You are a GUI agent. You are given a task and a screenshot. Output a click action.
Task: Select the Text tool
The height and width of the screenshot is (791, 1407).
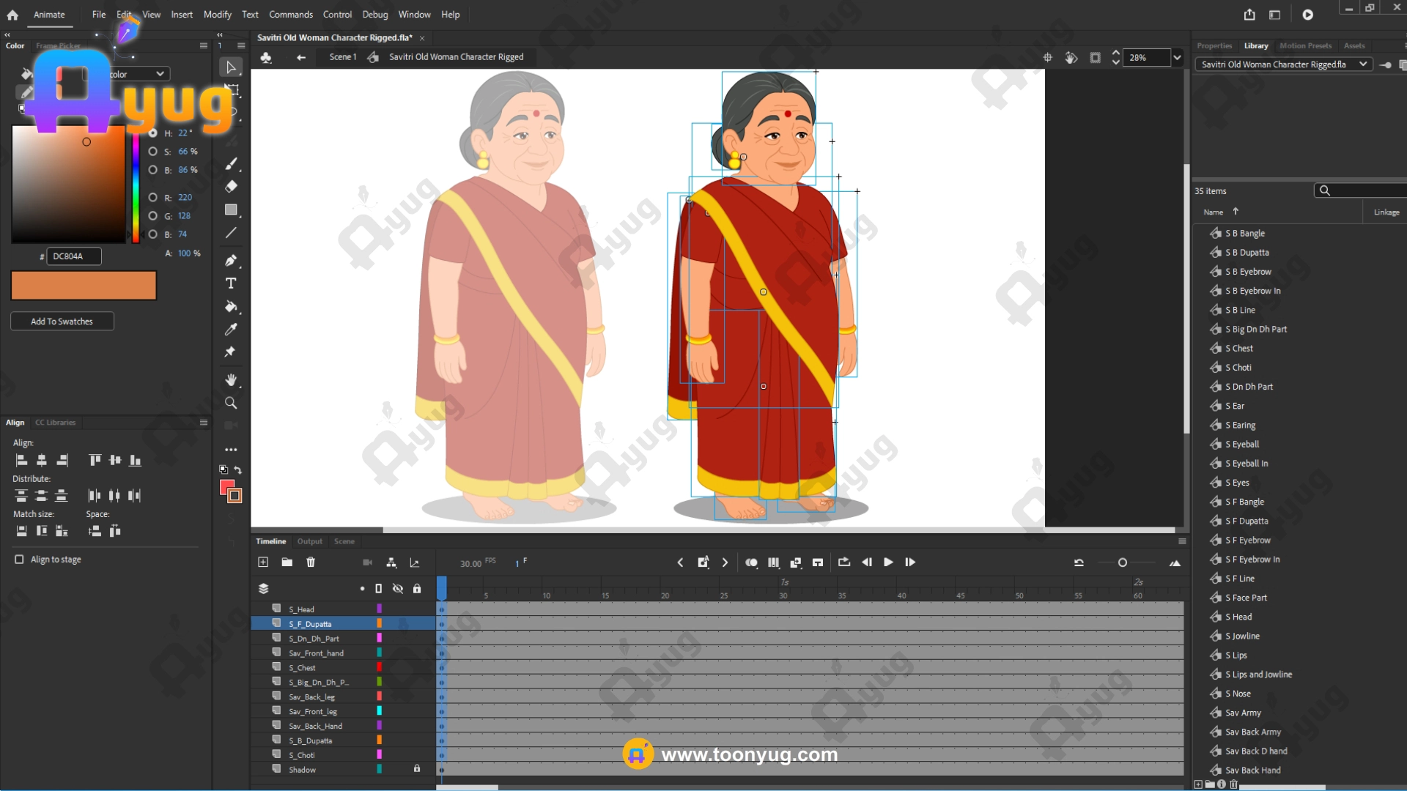(x=231, y=283)
